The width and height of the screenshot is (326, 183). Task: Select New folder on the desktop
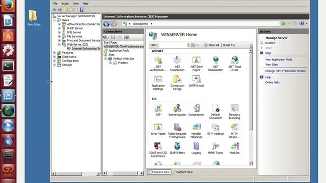[34, 18]
